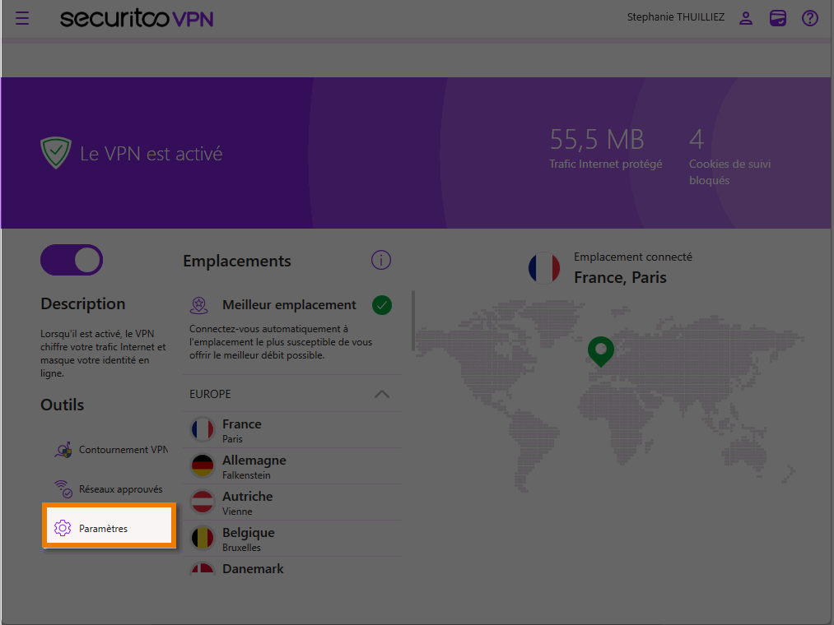This screenshot has width=834, height=625.
Task: Open the hamburger menu
Action: [x=22, y=19]
